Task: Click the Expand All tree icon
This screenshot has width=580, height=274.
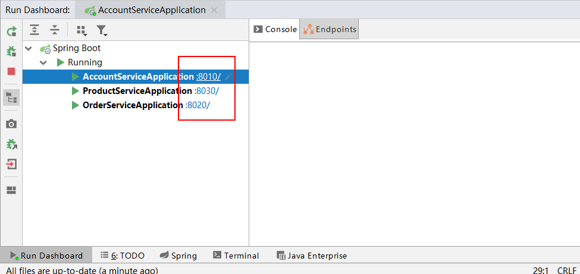Action: click(35, 30)
